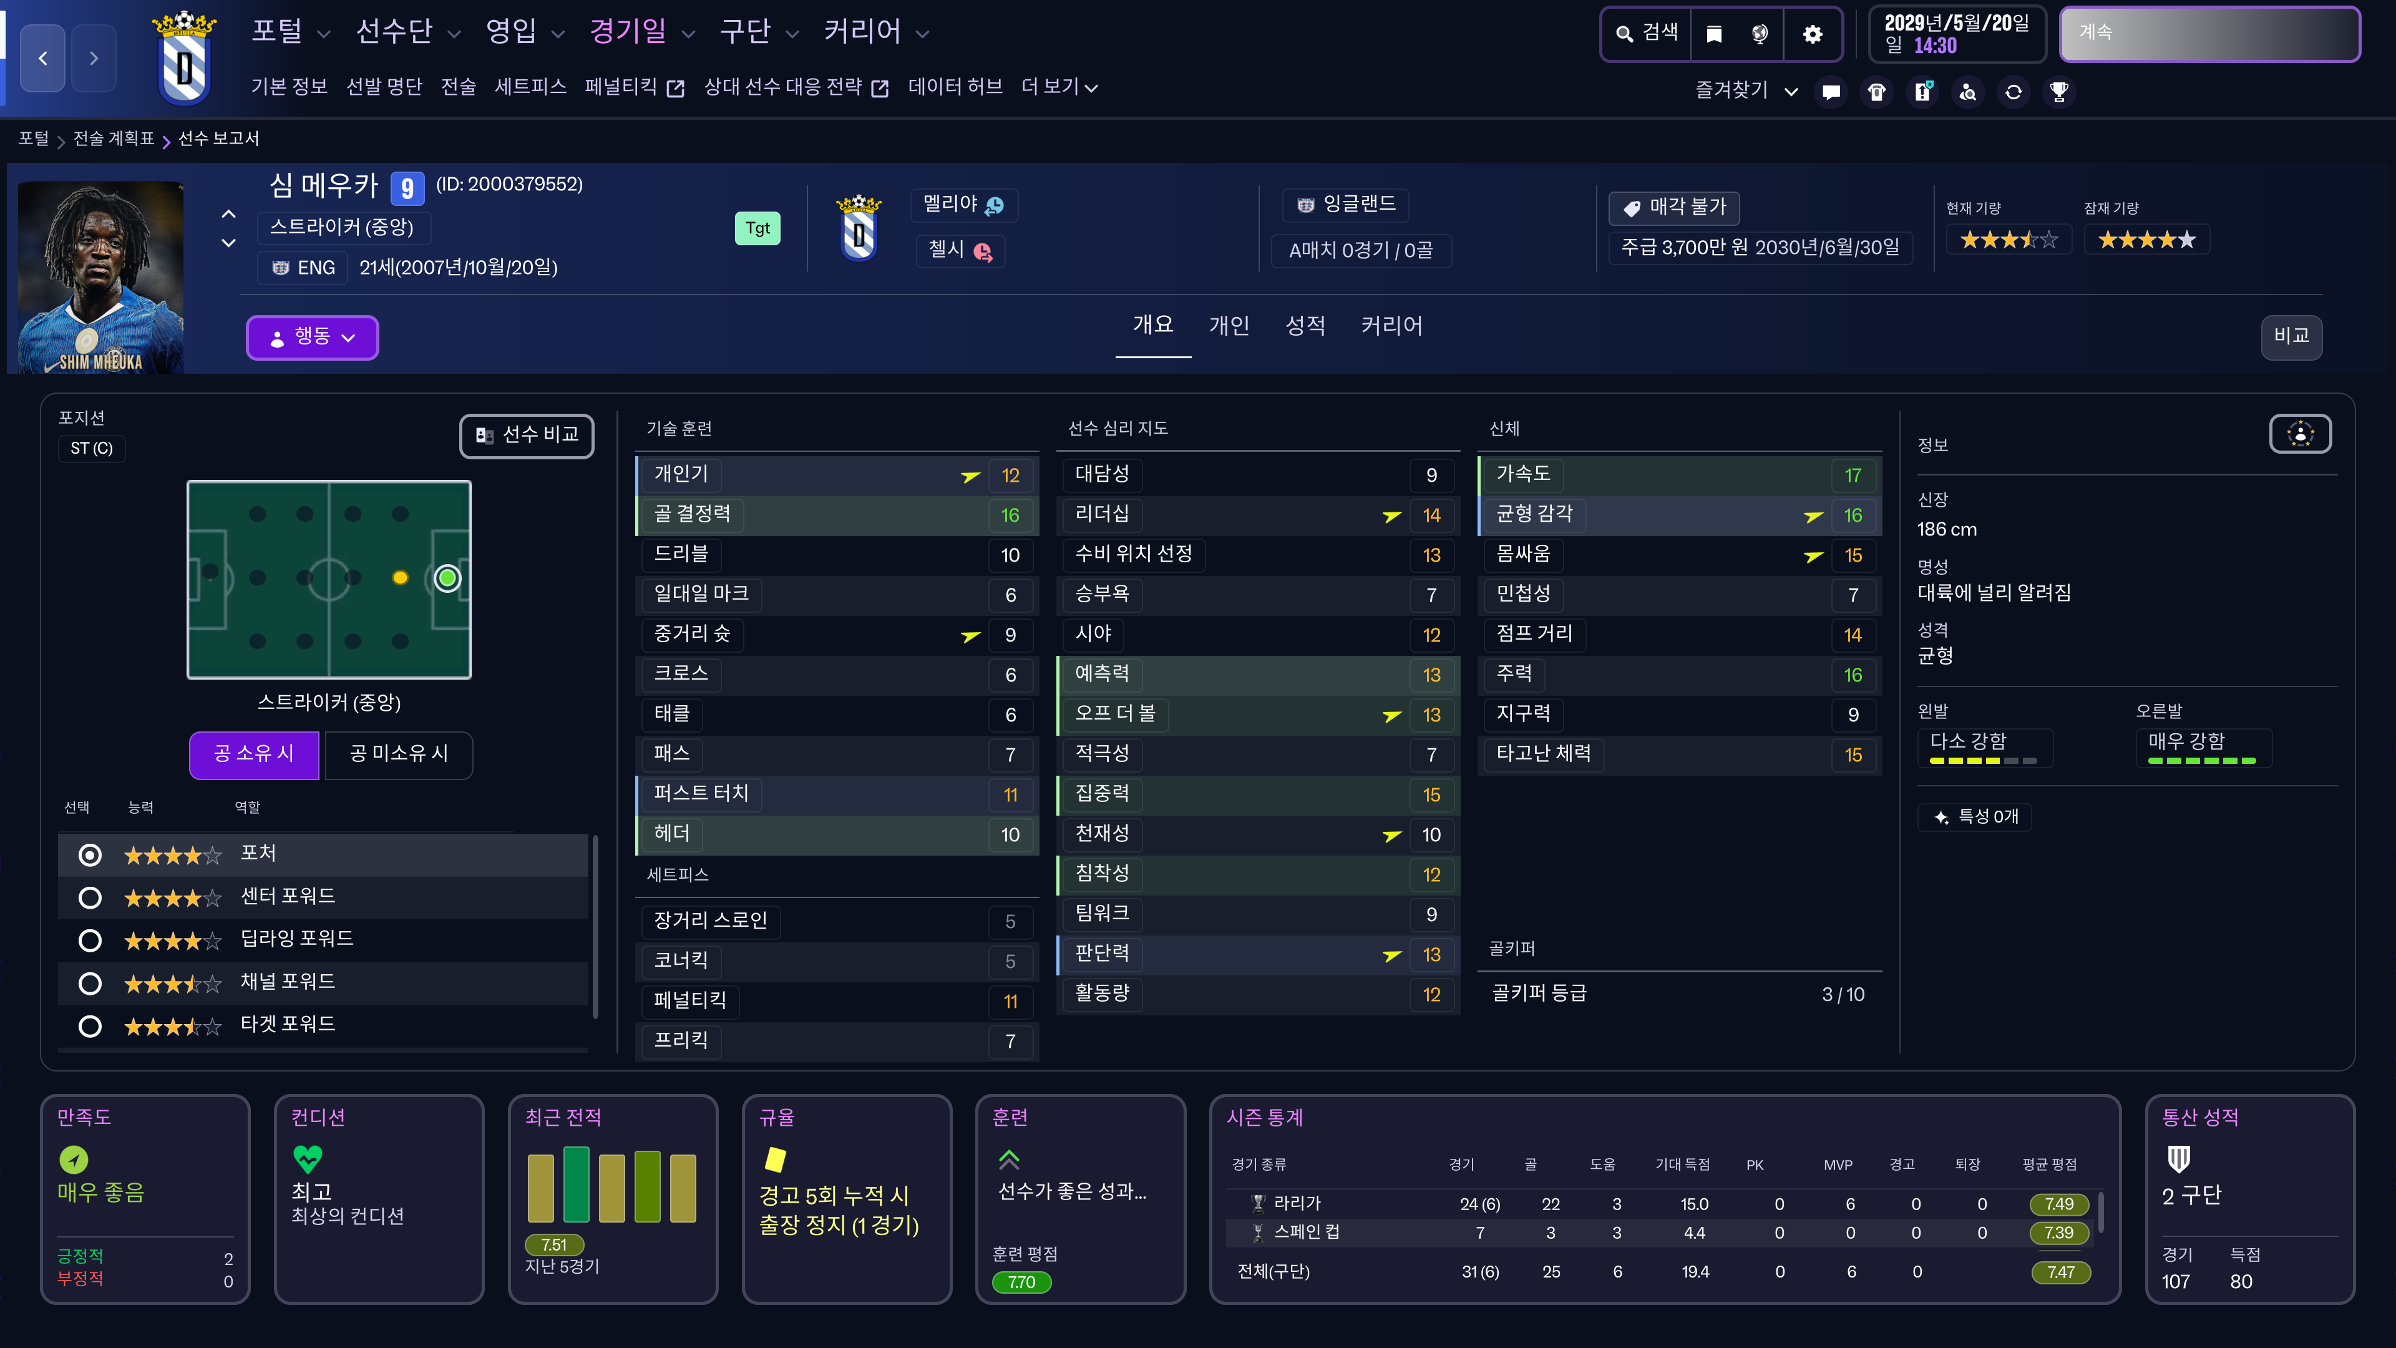The image size is (2396, 1348).
Task: Click the kit shirt shortcut icon
Action: tap(1876, 92)
